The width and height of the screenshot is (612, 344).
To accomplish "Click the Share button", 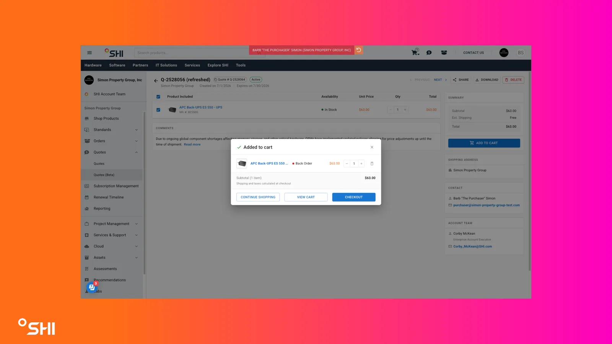I will click(x=461, y=80).
